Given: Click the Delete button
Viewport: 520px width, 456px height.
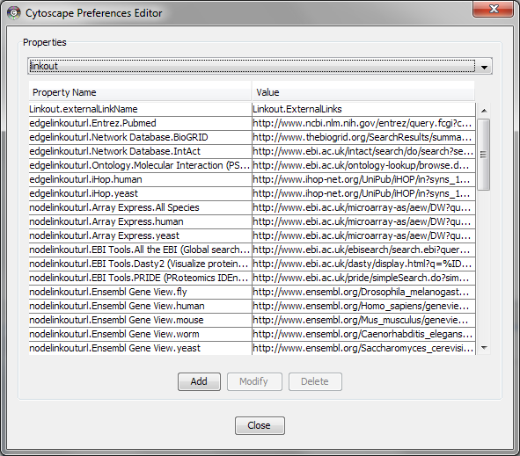Looking at the screenshot, I should (x=315, y=381).
